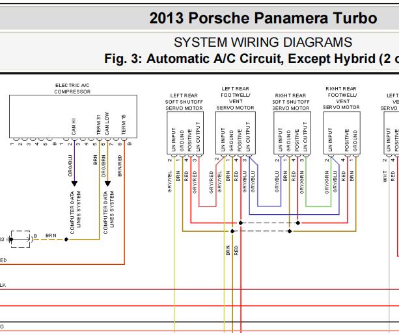Click "LIN OUTPUT" pin on left rear soft shutoff motor
The width and height of the screenshot is (399, 333).
[198, 136]
